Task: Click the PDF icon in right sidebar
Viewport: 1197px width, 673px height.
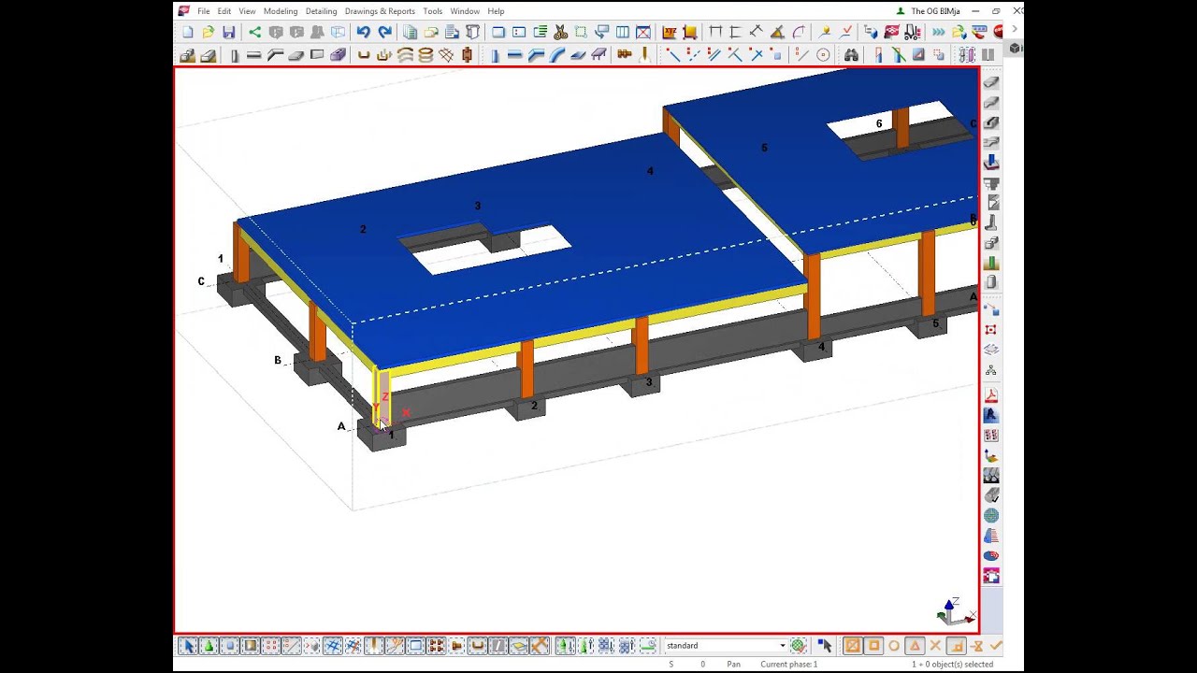Action: point(991,395)
